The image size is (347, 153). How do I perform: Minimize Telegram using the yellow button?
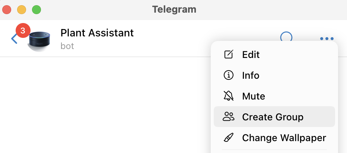(x=22, y=10)
